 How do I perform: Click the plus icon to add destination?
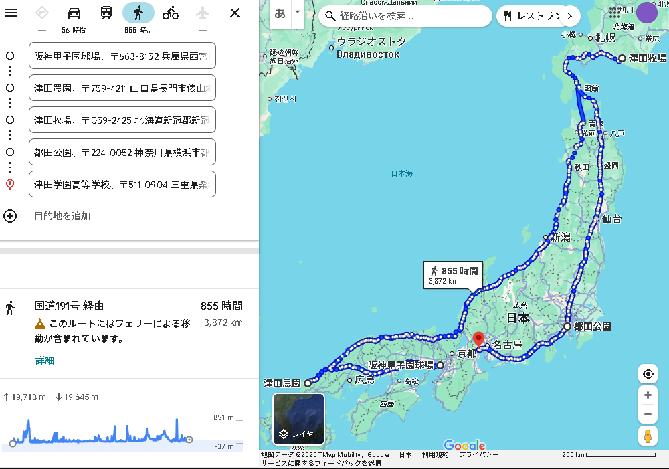tap(10, 216)
